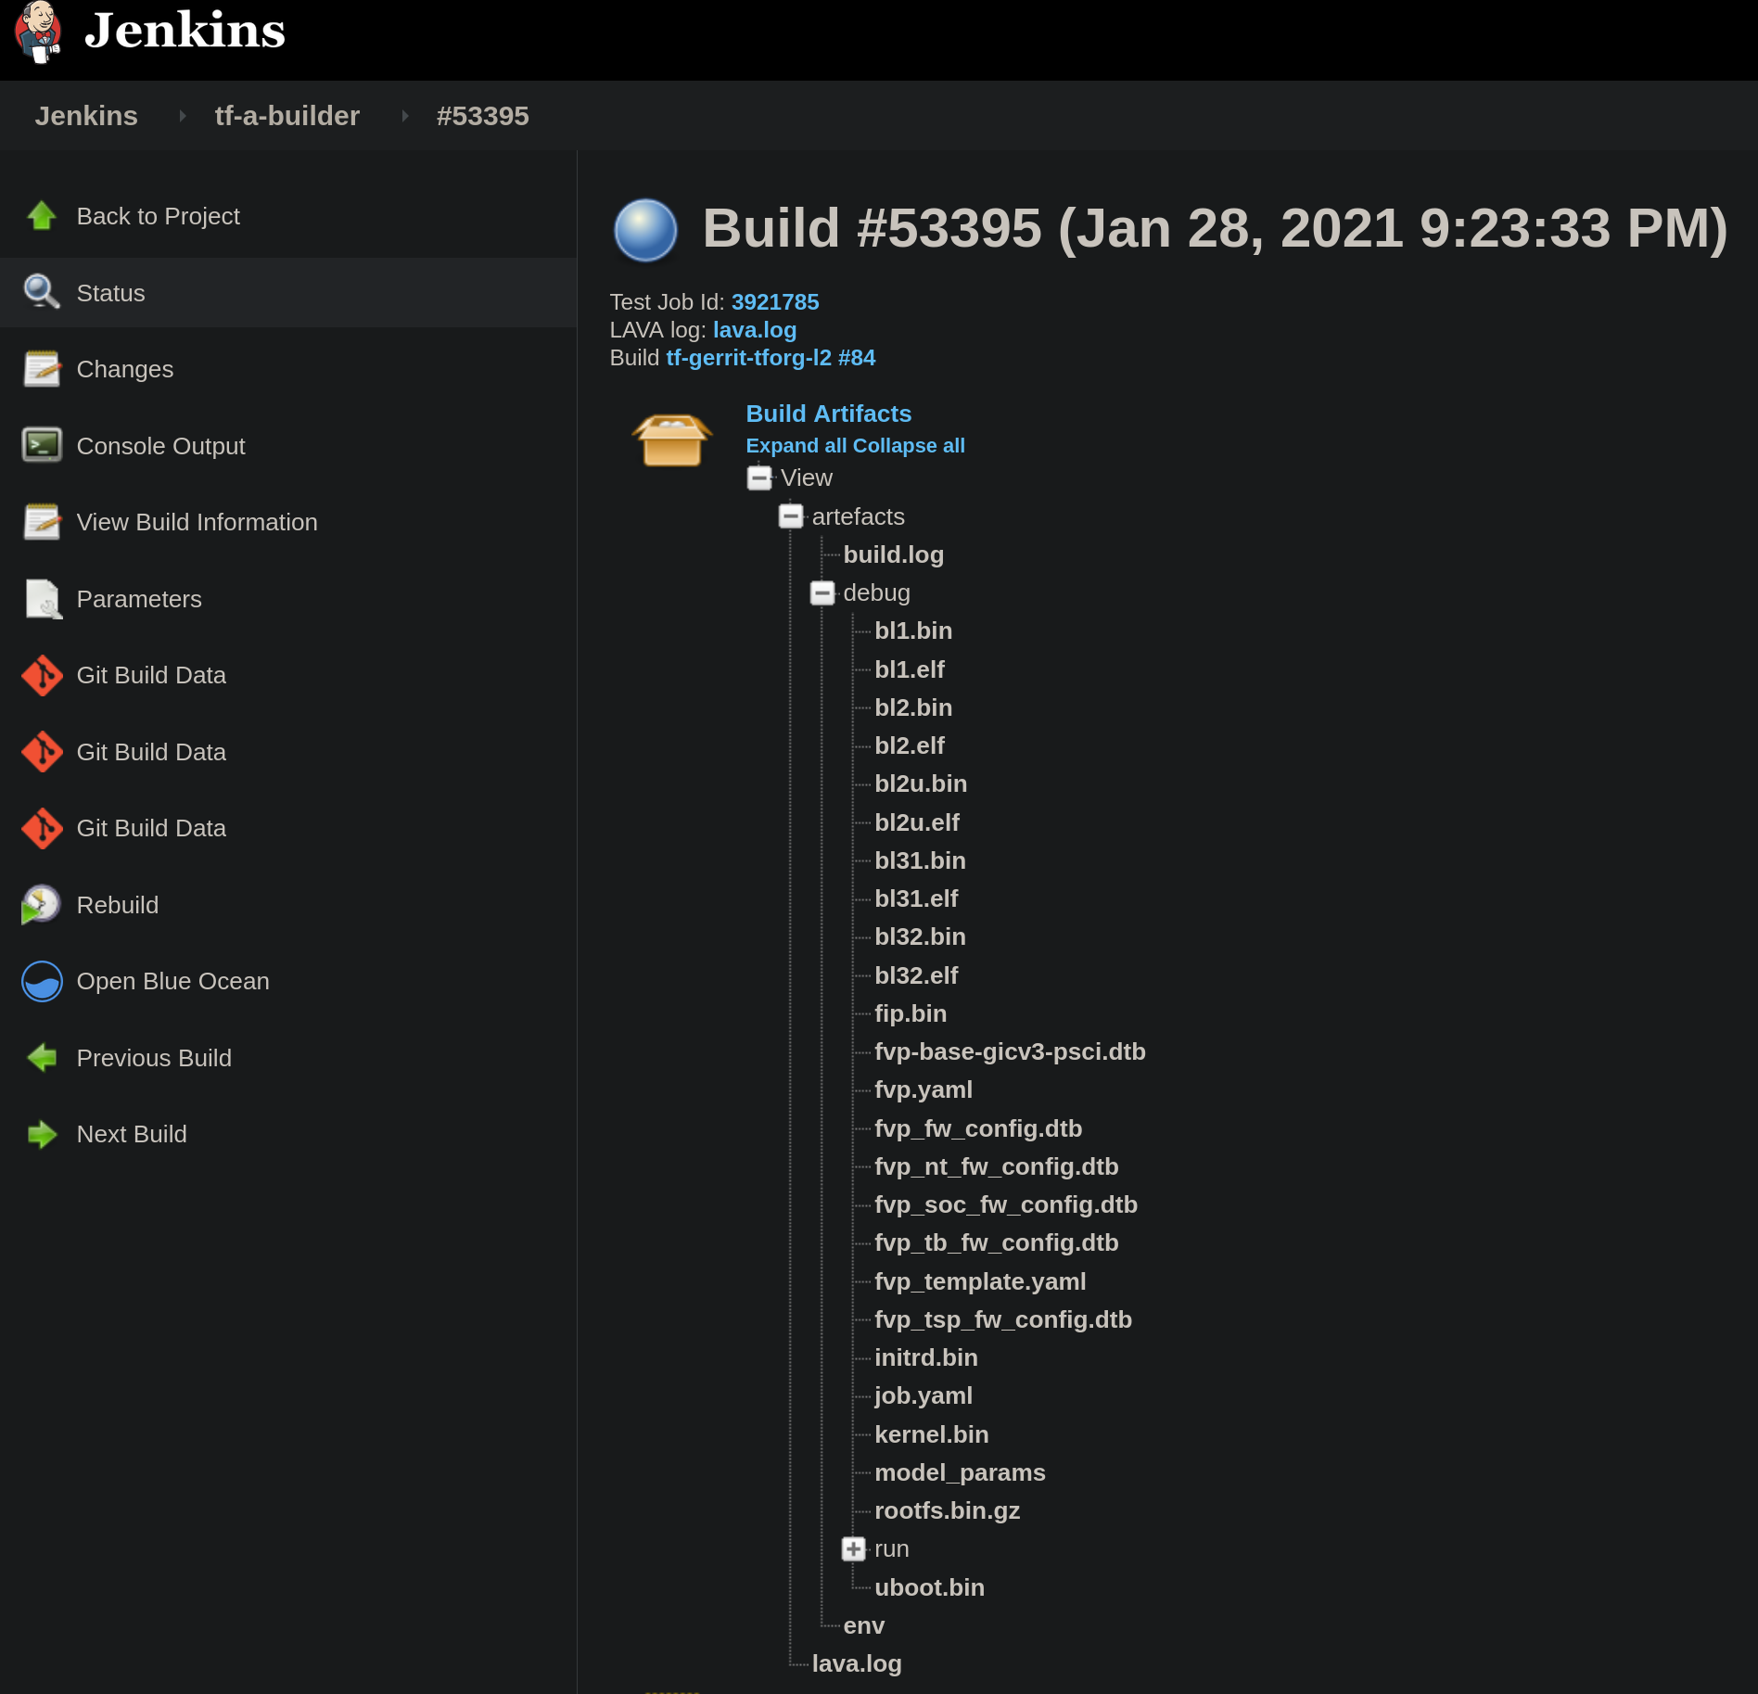Image resolution: width=1758 pixels, height=1694 pixels.
Task: Click the Rebuild clock icon
Action: [x=42, y=905]
